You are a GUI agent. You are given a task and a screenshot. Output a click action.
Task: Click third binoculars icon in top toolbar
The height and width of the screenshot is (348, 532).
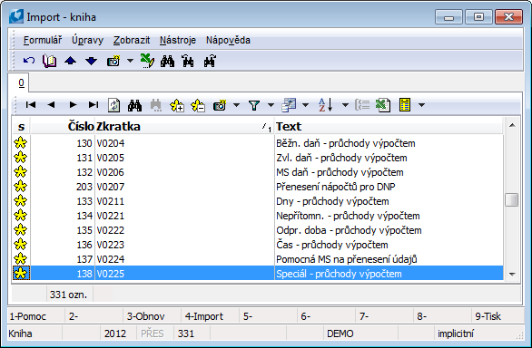210,61
